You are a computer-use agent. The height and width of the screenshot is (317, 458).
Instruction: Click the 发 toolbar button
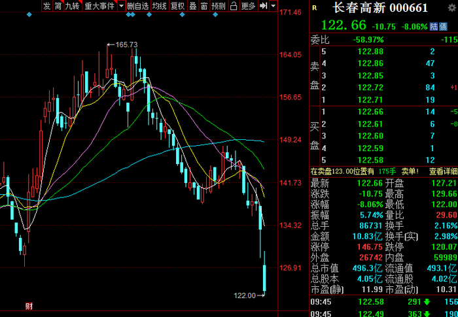coord(47,6)
